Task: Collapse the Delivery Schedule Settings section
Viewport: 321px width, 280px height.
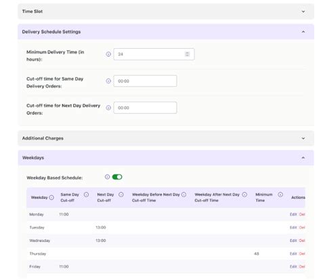Action: pos(303,32)
